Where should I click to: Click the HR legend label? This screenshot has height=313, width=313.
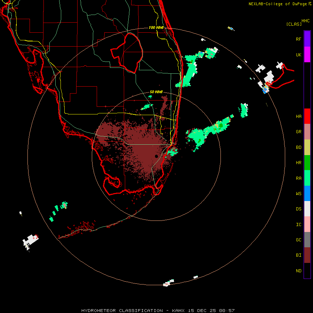point(298,163)
